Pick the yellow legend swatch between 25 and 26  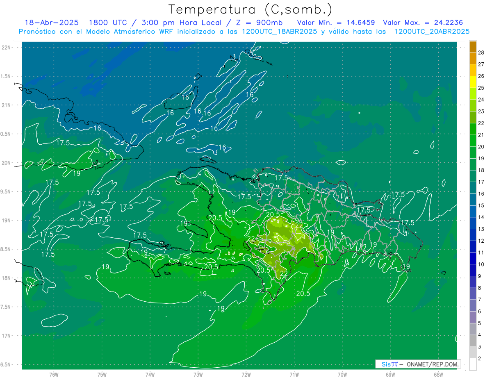[473, 82]
